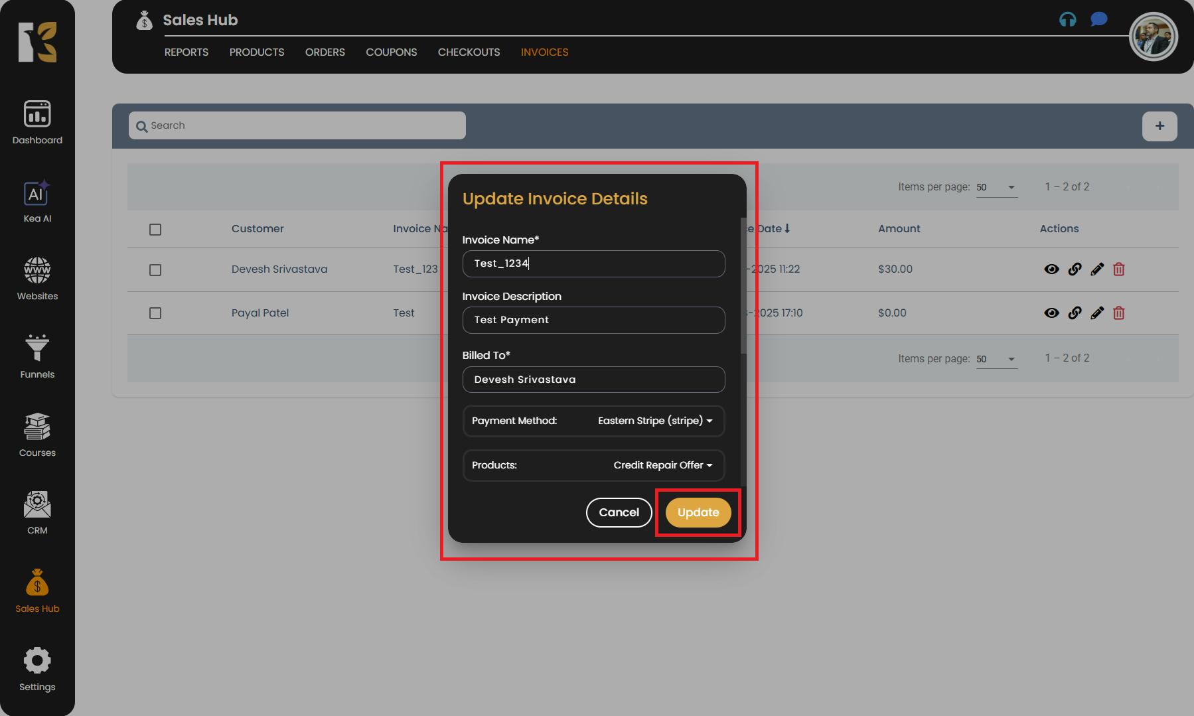Image resolution: width=1194 pixels, height=716 pixels.
Task: Open the top Items per page dropdown
Action: (x=996, y=188)
